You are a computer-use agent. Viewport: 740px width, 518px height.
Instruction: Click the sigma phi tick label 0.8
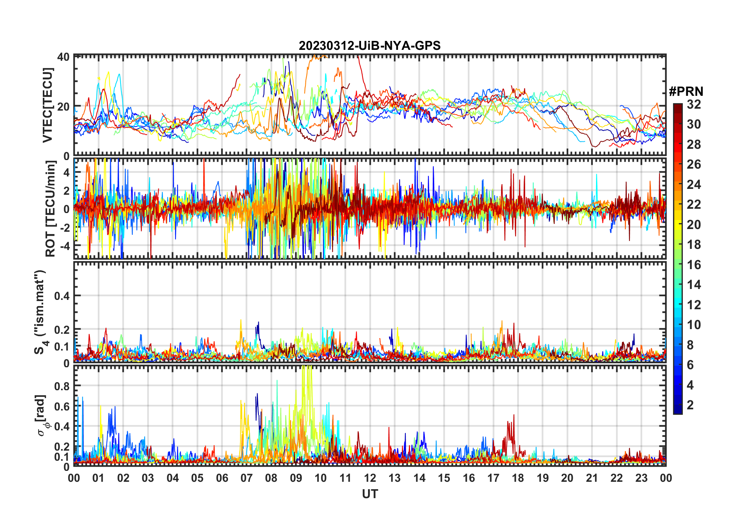tap(62, 386)
